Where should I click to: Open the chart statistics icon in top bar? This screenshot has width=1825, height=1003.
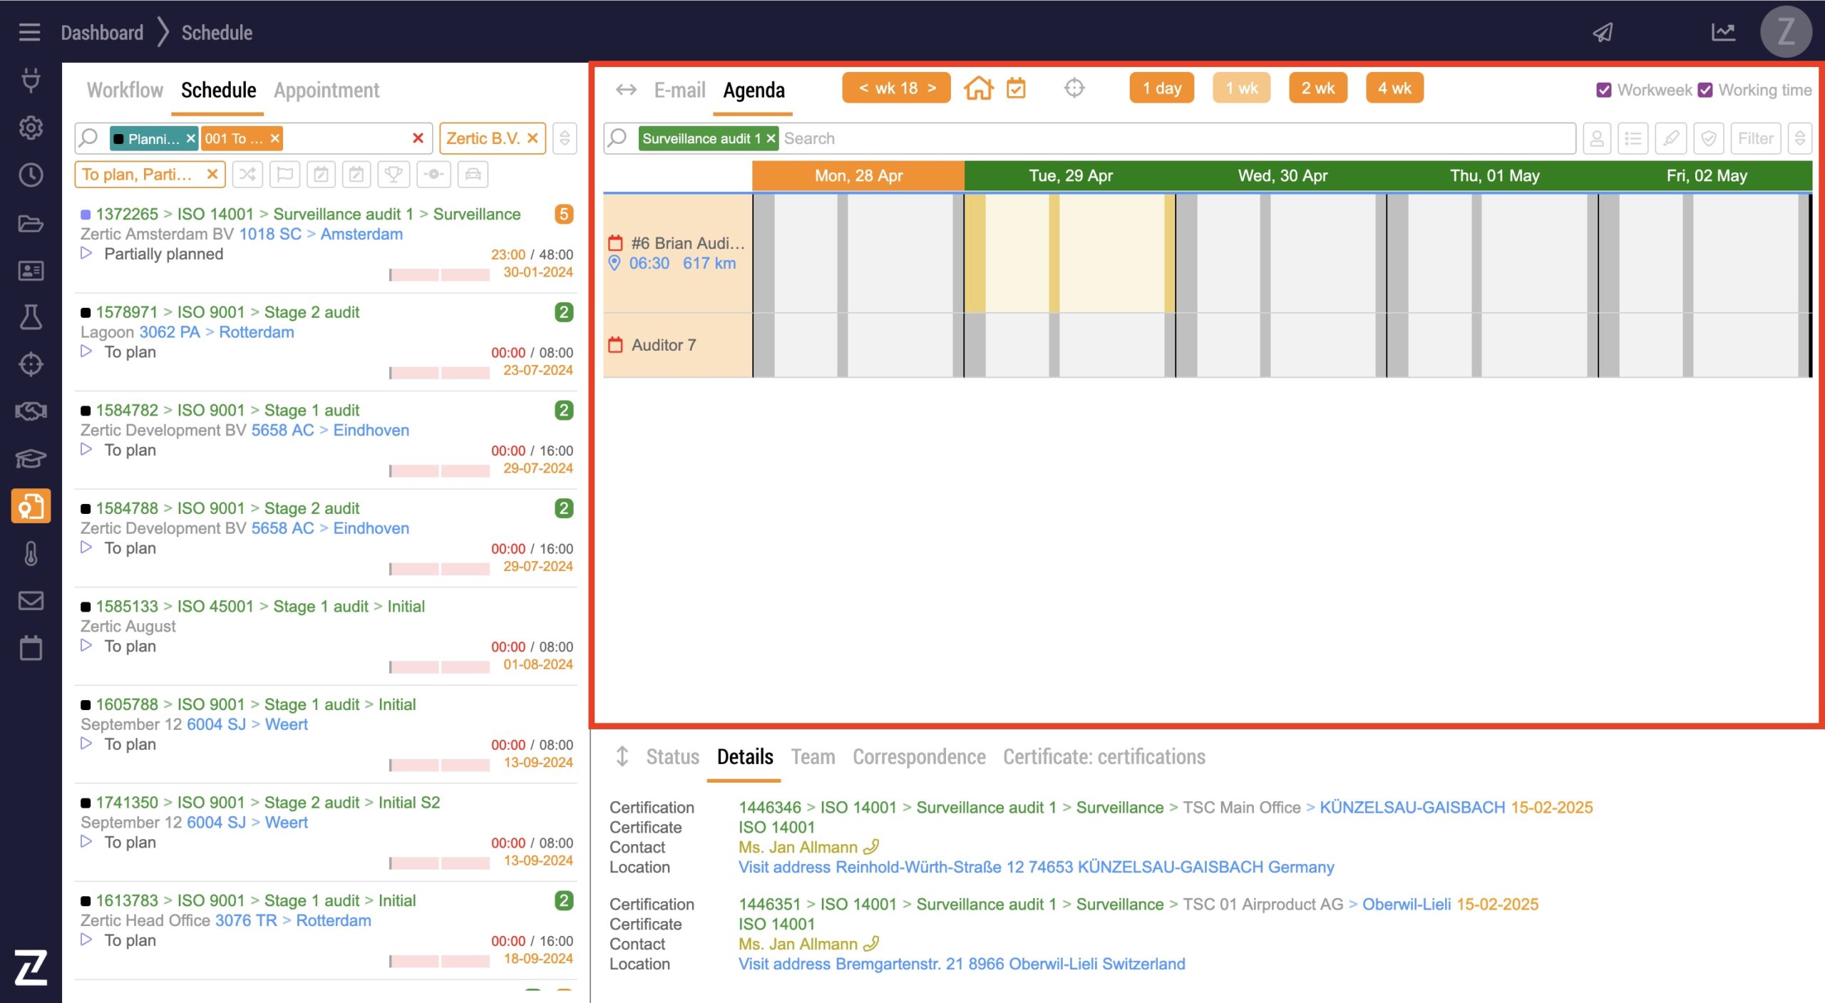tap(1723, 32)
